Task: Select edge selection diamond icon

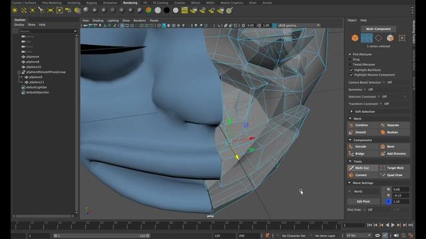Action: coord(379,38)
